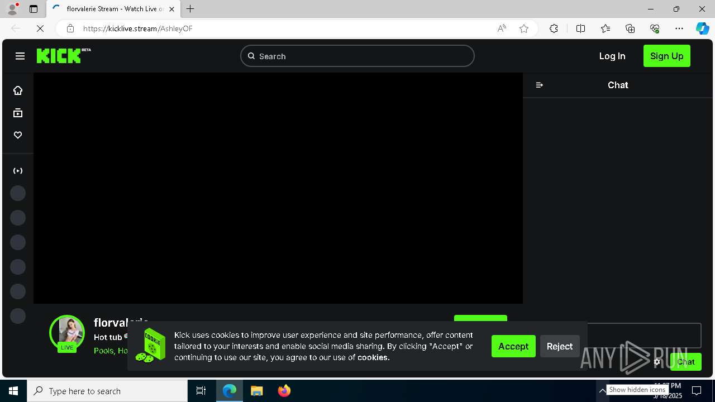View site information lock icon
Viewport: 715px width, 402px height.
click(70, 28)
